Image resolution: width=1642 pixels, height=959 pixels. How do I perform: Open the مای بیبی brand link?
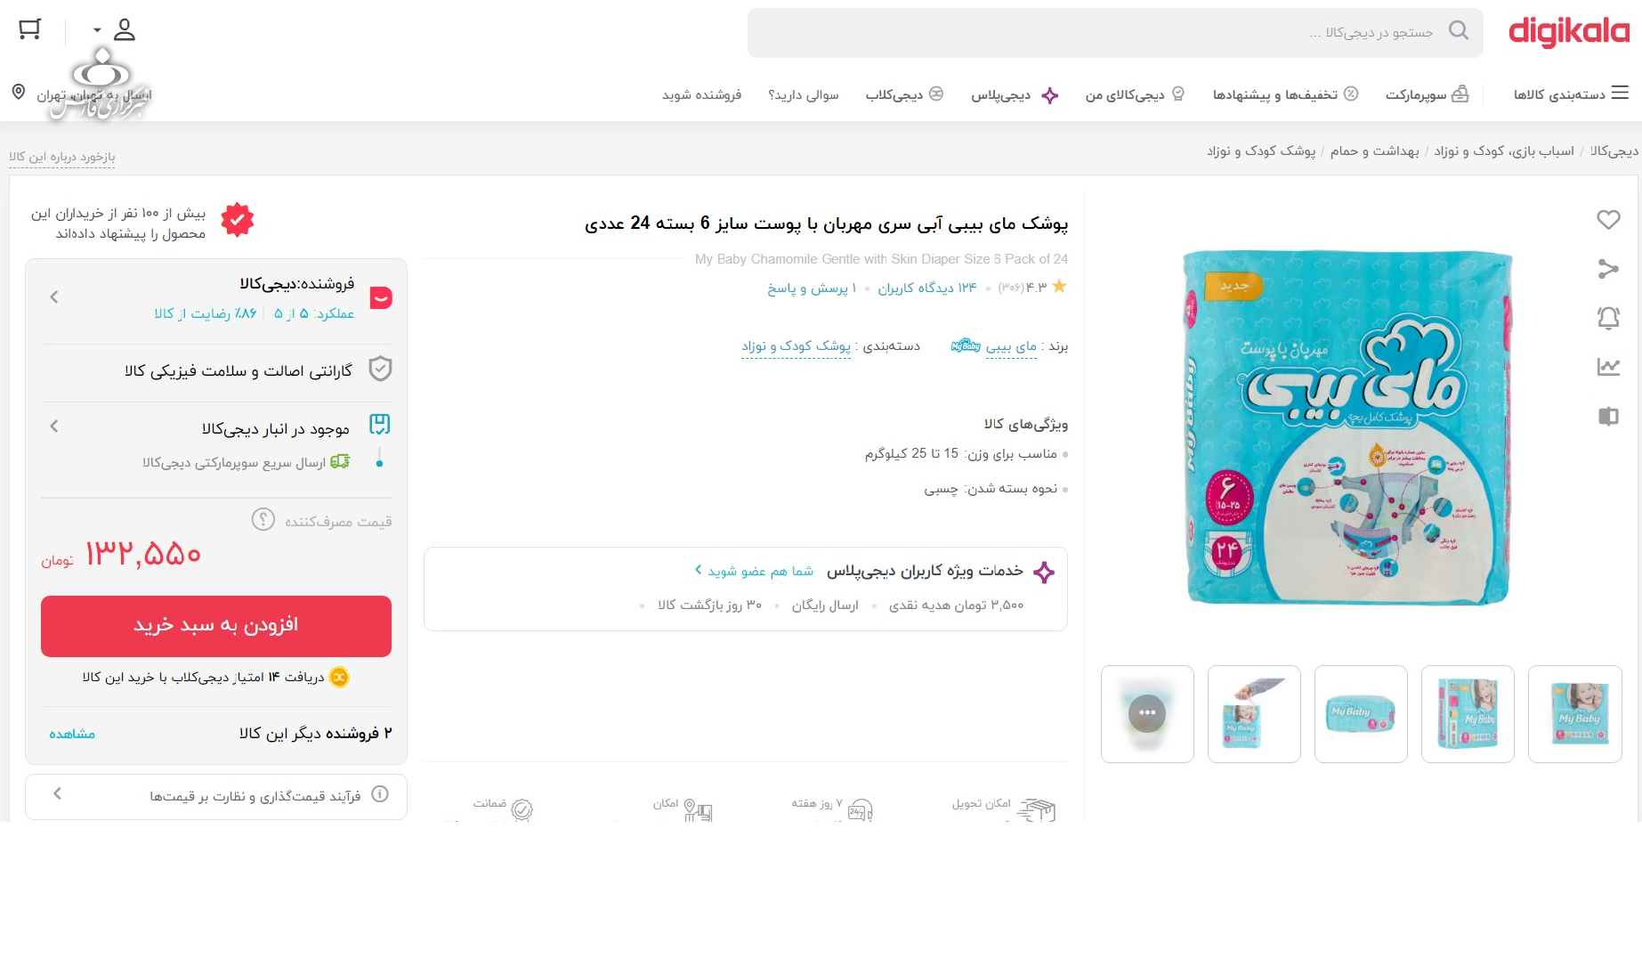point(1011,346)
